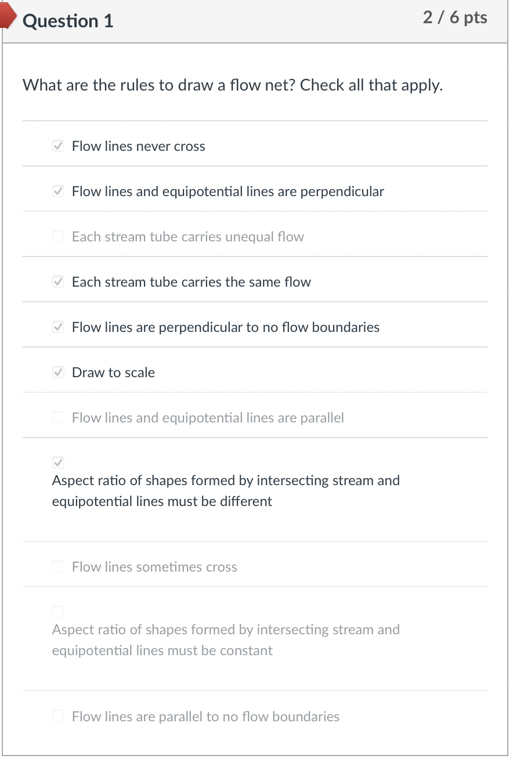Uncheck the aspect ratio 'must be different' answer

[x=58, y=463]
